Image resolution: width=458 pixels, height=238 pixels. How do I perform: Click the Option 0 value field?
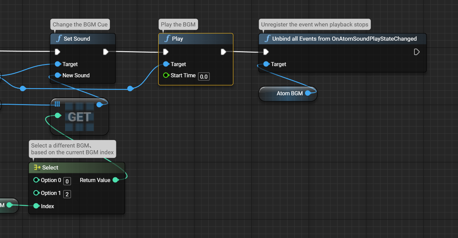[67, 181]
